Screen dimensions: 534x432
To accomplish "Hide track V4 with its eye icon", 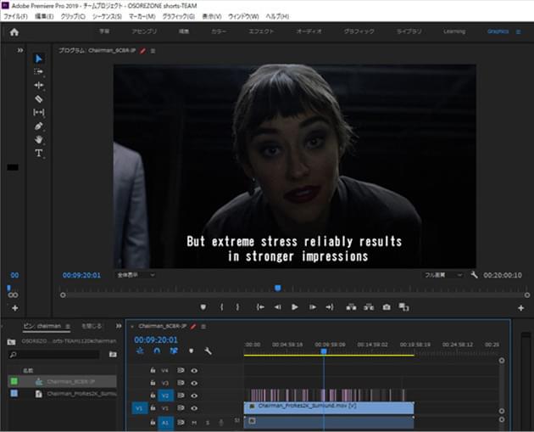I will [194, 370].
